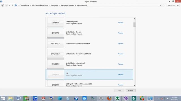181x101 pixels.
Task: Preview the United States-Dvorak layout
Action: [120, 33]
